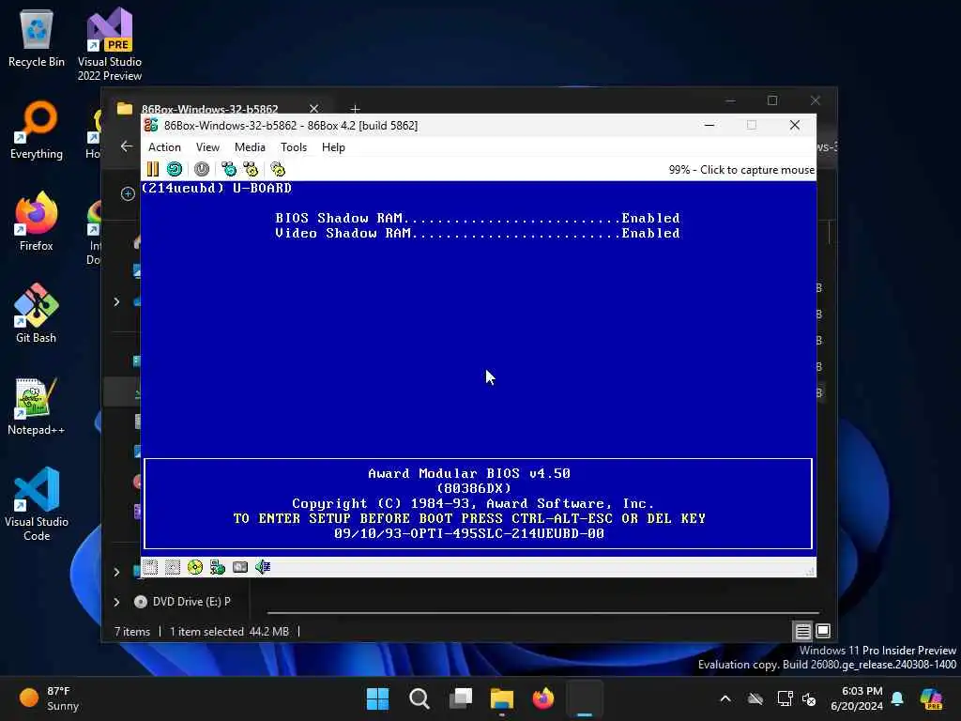This screenshot has height=721, width=961.
Task: Click the New plus button in File Explorer
Action: (128, 193)
